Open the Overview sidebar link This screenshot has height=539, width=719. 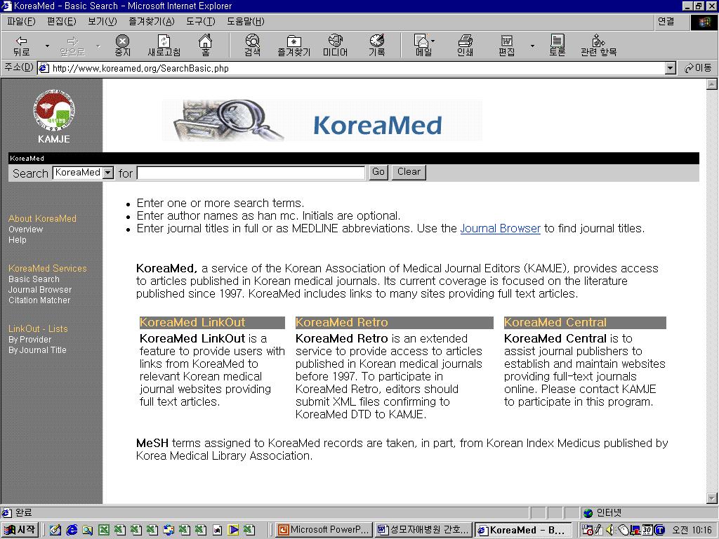coord(26,229)
